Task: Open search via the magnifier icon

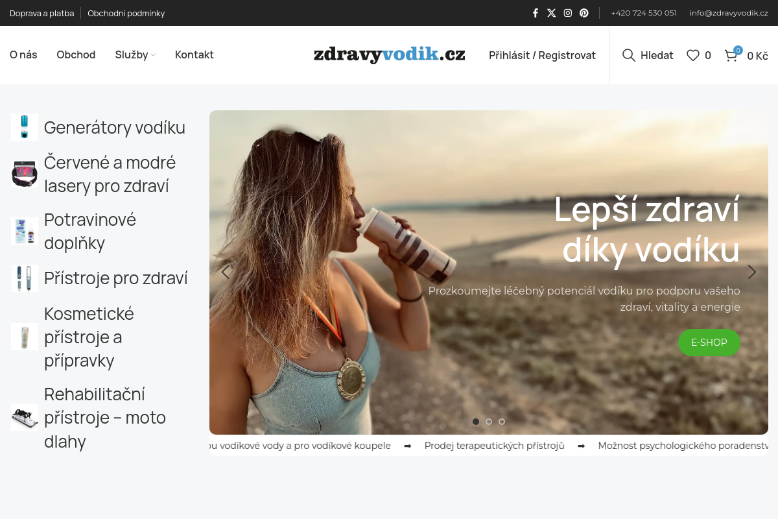Action: click(628, 55)
